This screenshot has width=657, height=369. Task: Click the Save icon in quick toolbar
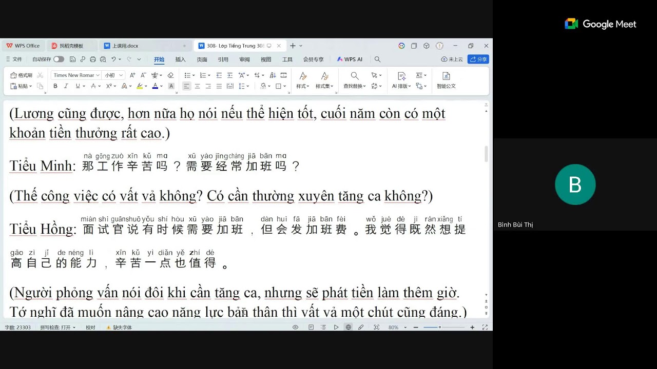coord(73,59)
